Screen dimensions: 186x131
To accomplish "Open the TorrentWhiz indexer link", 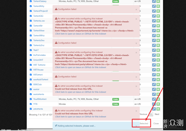I will [39, 35].
